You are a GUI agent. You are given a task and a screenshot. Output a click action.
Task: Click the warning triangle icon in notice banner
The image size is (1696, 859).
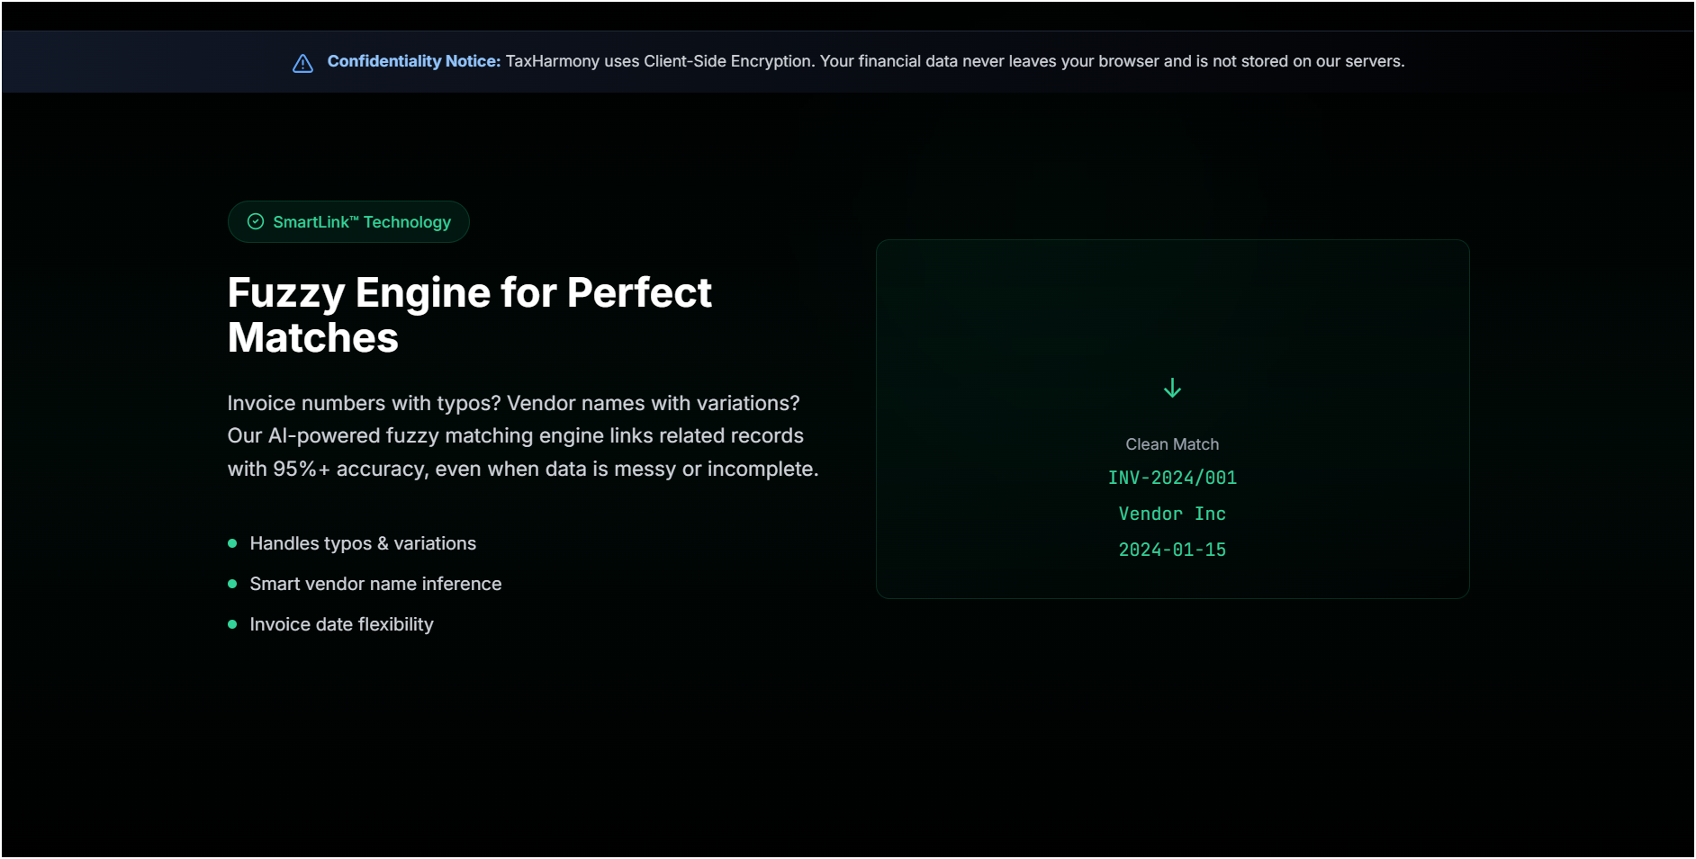point(302,63)
